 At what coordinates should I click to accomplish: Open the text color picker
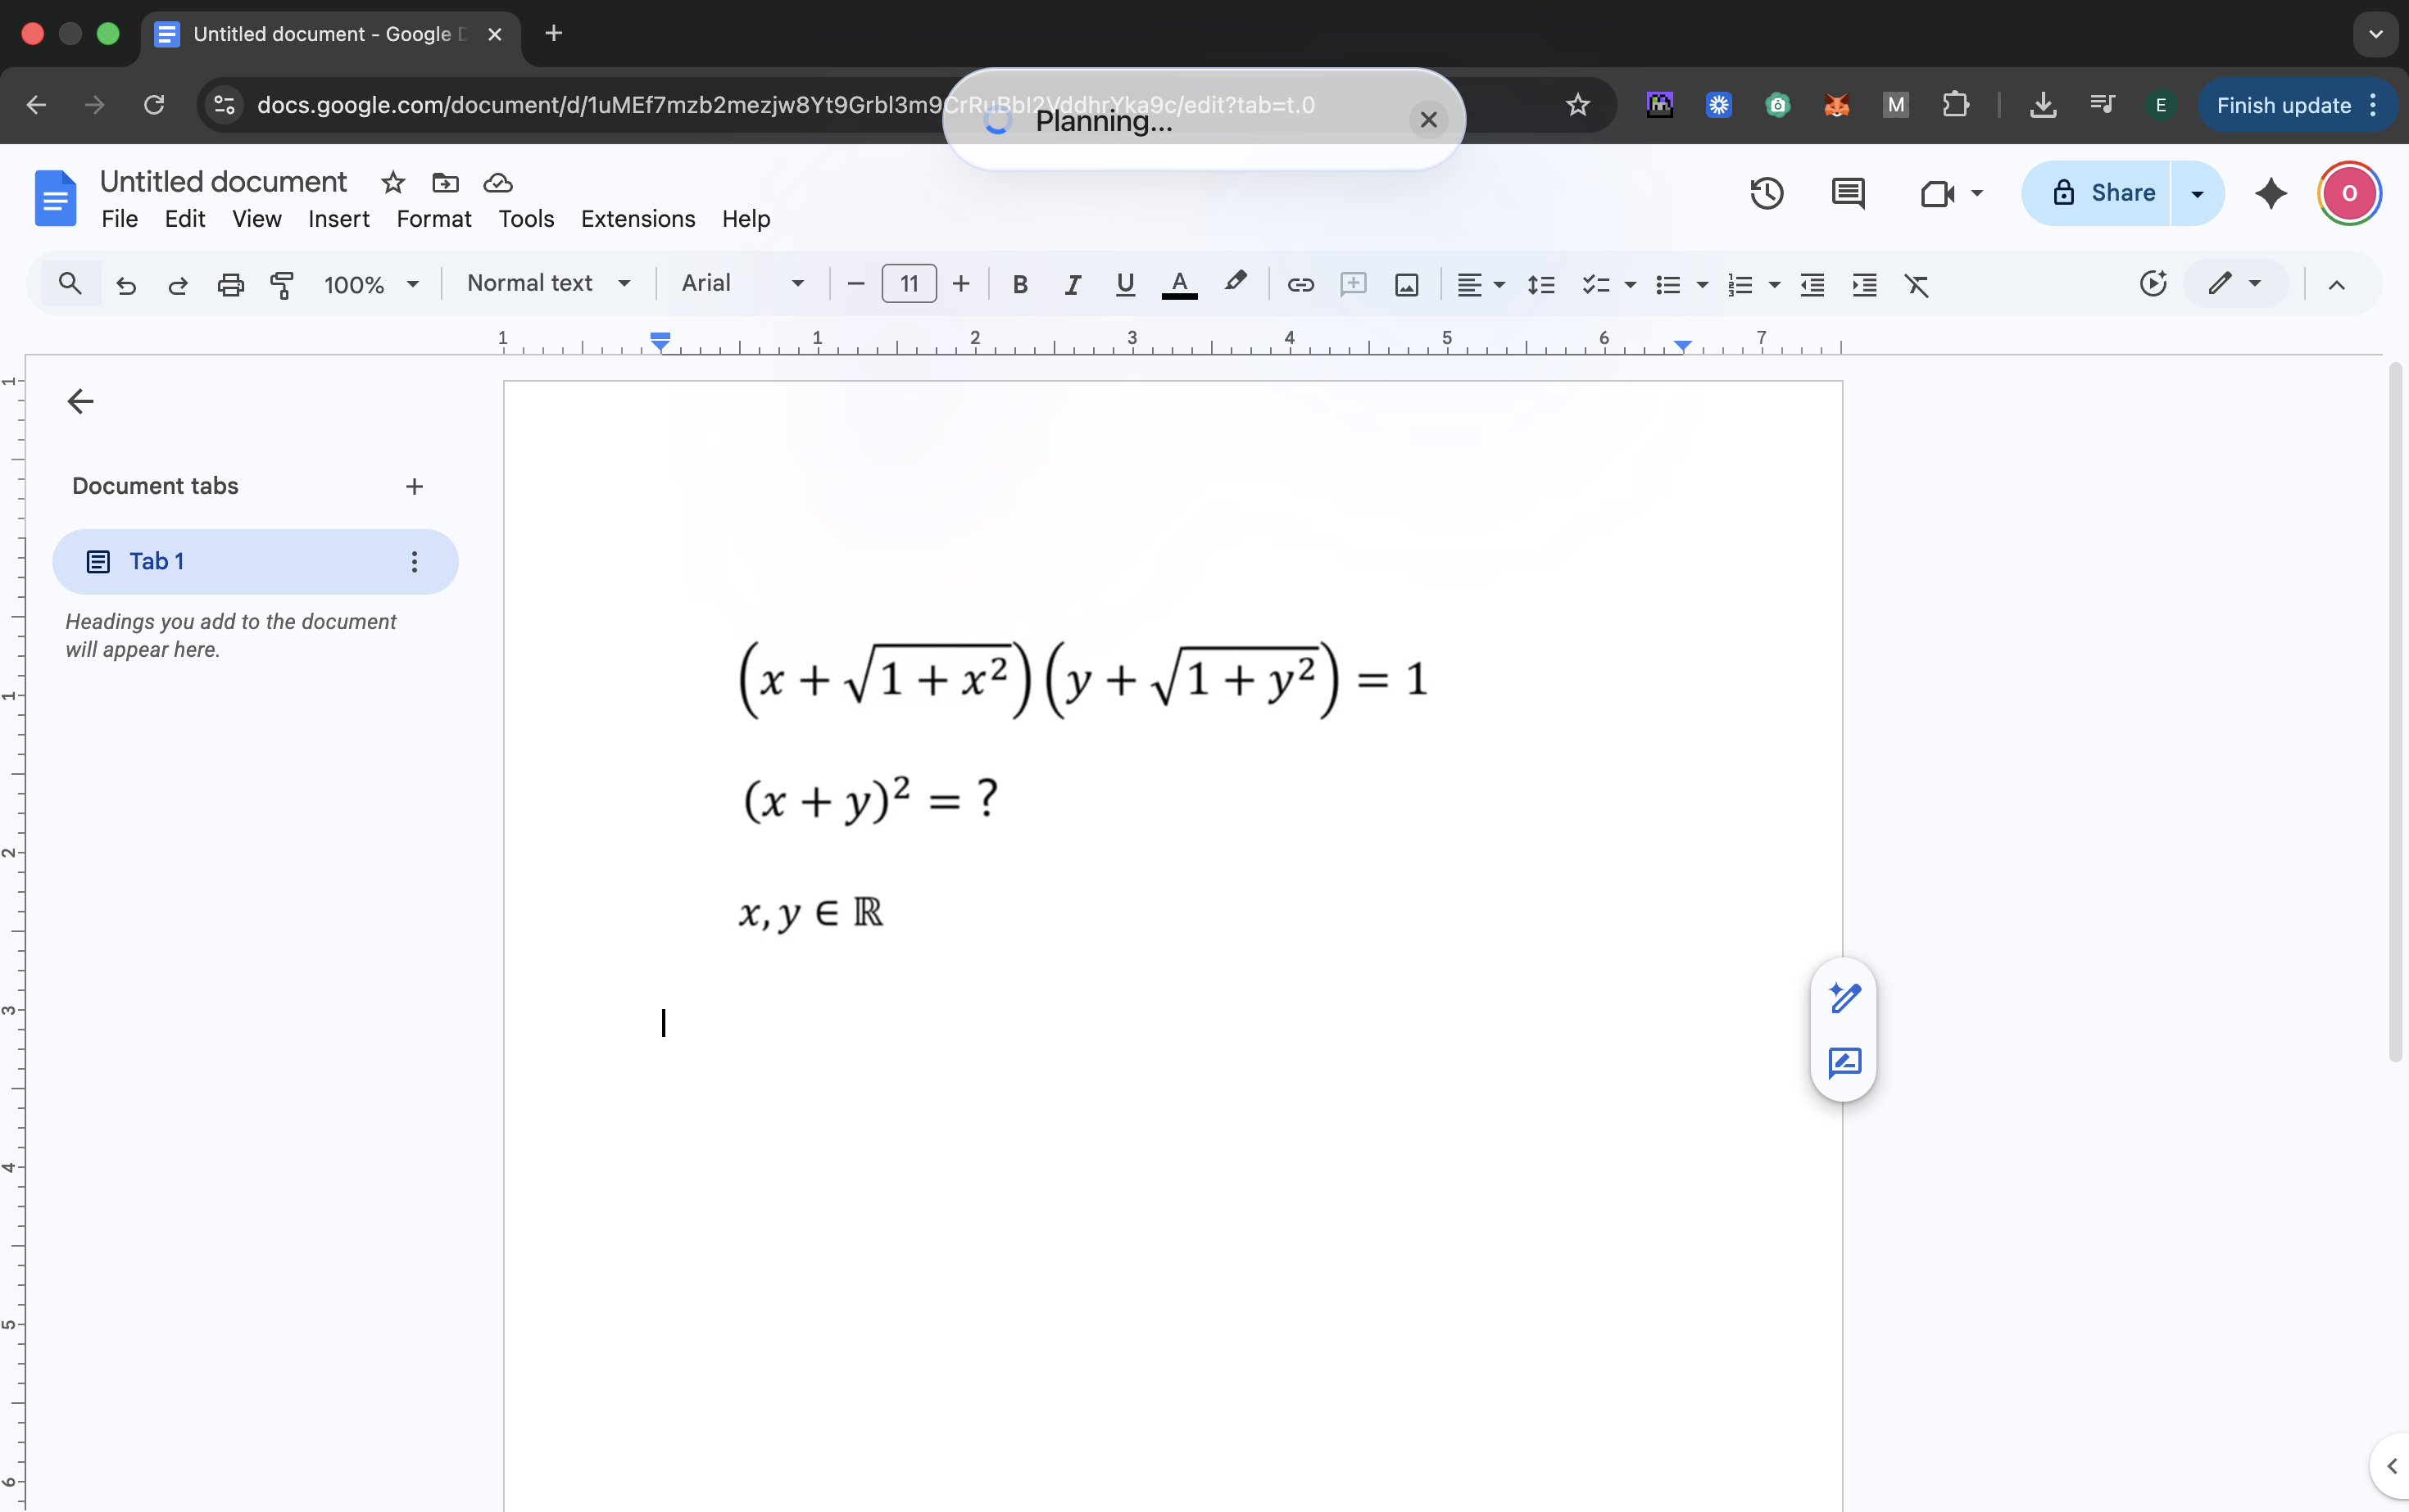[1178, 285]
